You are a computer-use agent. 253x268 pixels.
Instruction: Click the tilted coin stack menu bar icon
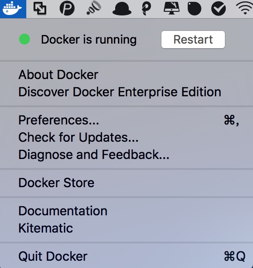(94, 8)
